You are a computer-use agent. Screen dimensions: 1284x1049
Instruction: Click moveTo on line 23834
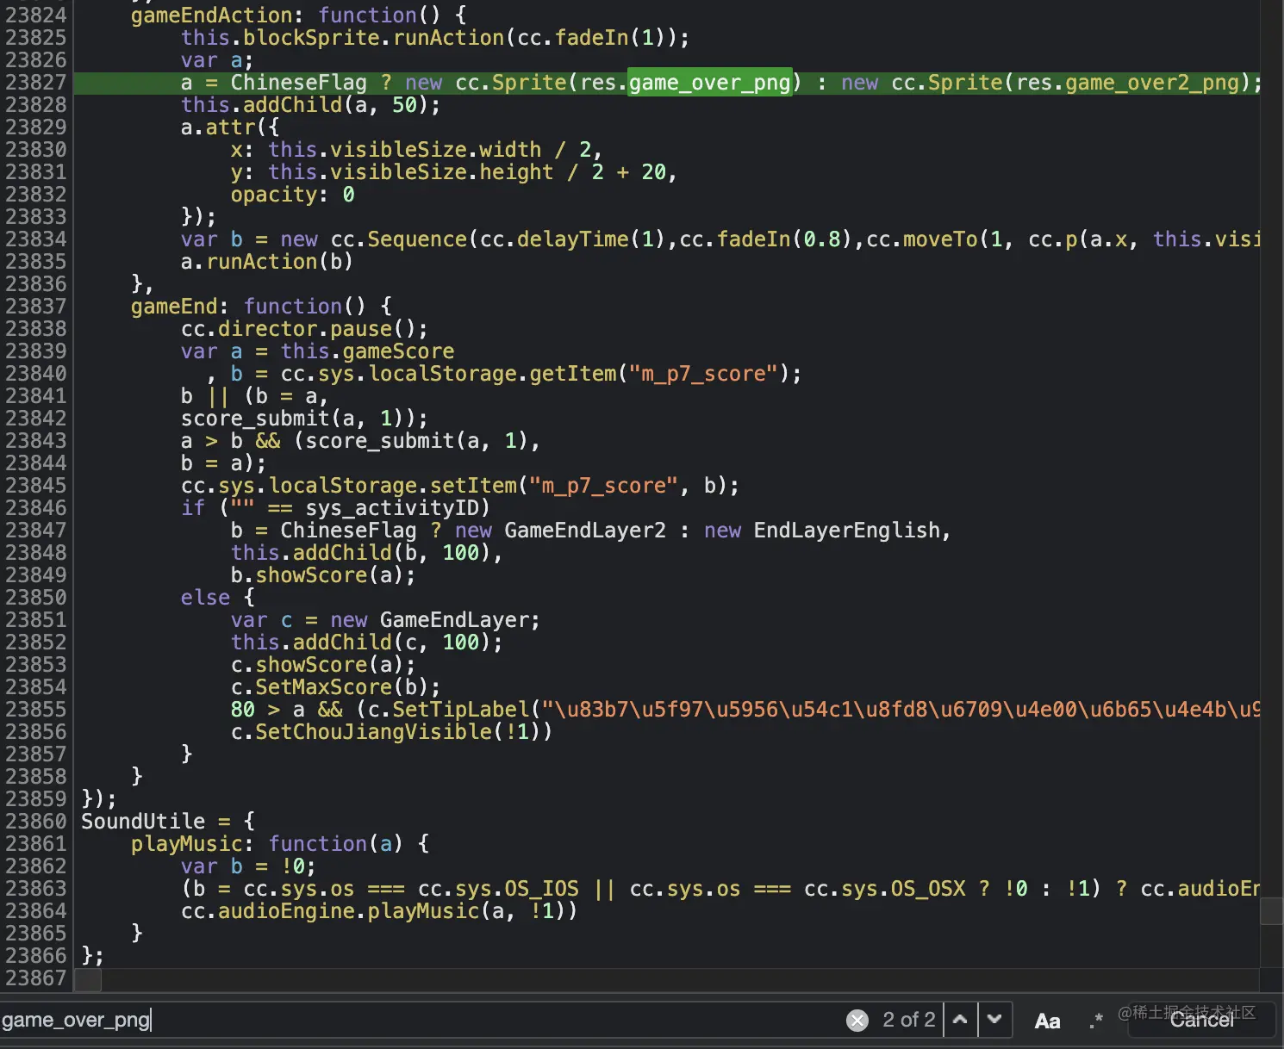click(x=940, y=239)
